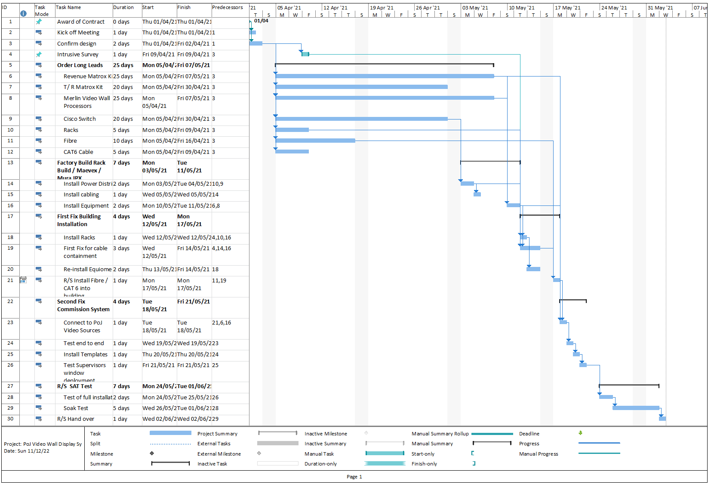Click the task mode icon for CAT6 Cable row
This screenshot has height=487, width=711.
click(x=39, y=152)
